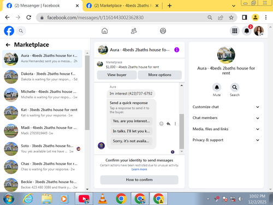273x205 pixels.
Task: Open the Facebook menu grid icon
Action: click(x=235, y=31)
